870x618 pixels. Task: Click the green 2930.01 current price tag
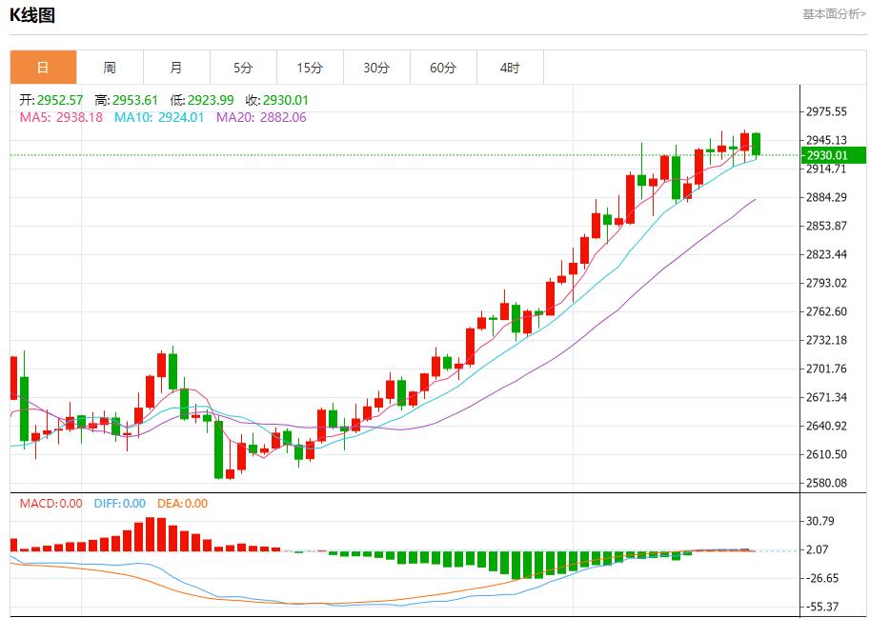click(x=833, y=155)
